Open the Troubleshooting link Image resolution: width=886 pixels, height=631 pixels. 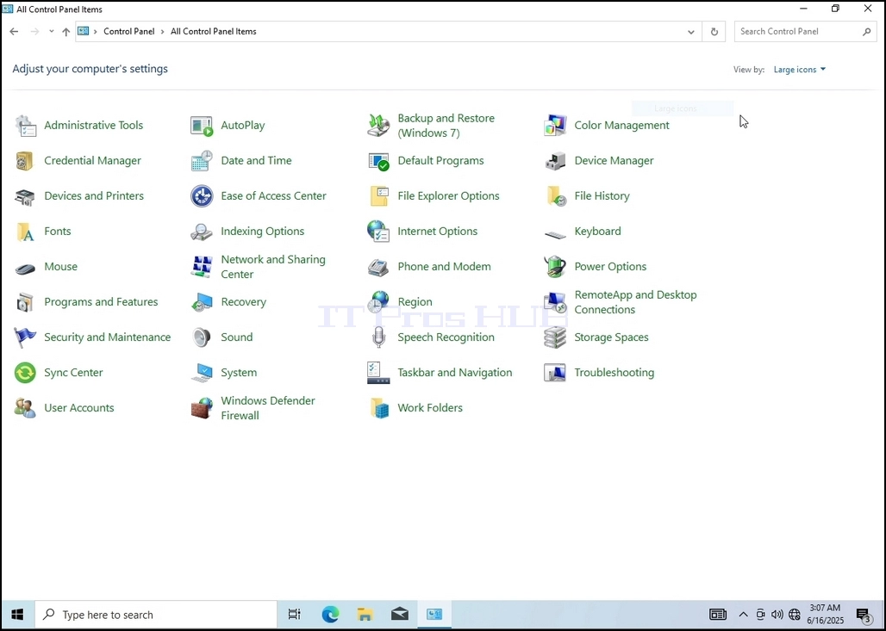click(615, 373)
